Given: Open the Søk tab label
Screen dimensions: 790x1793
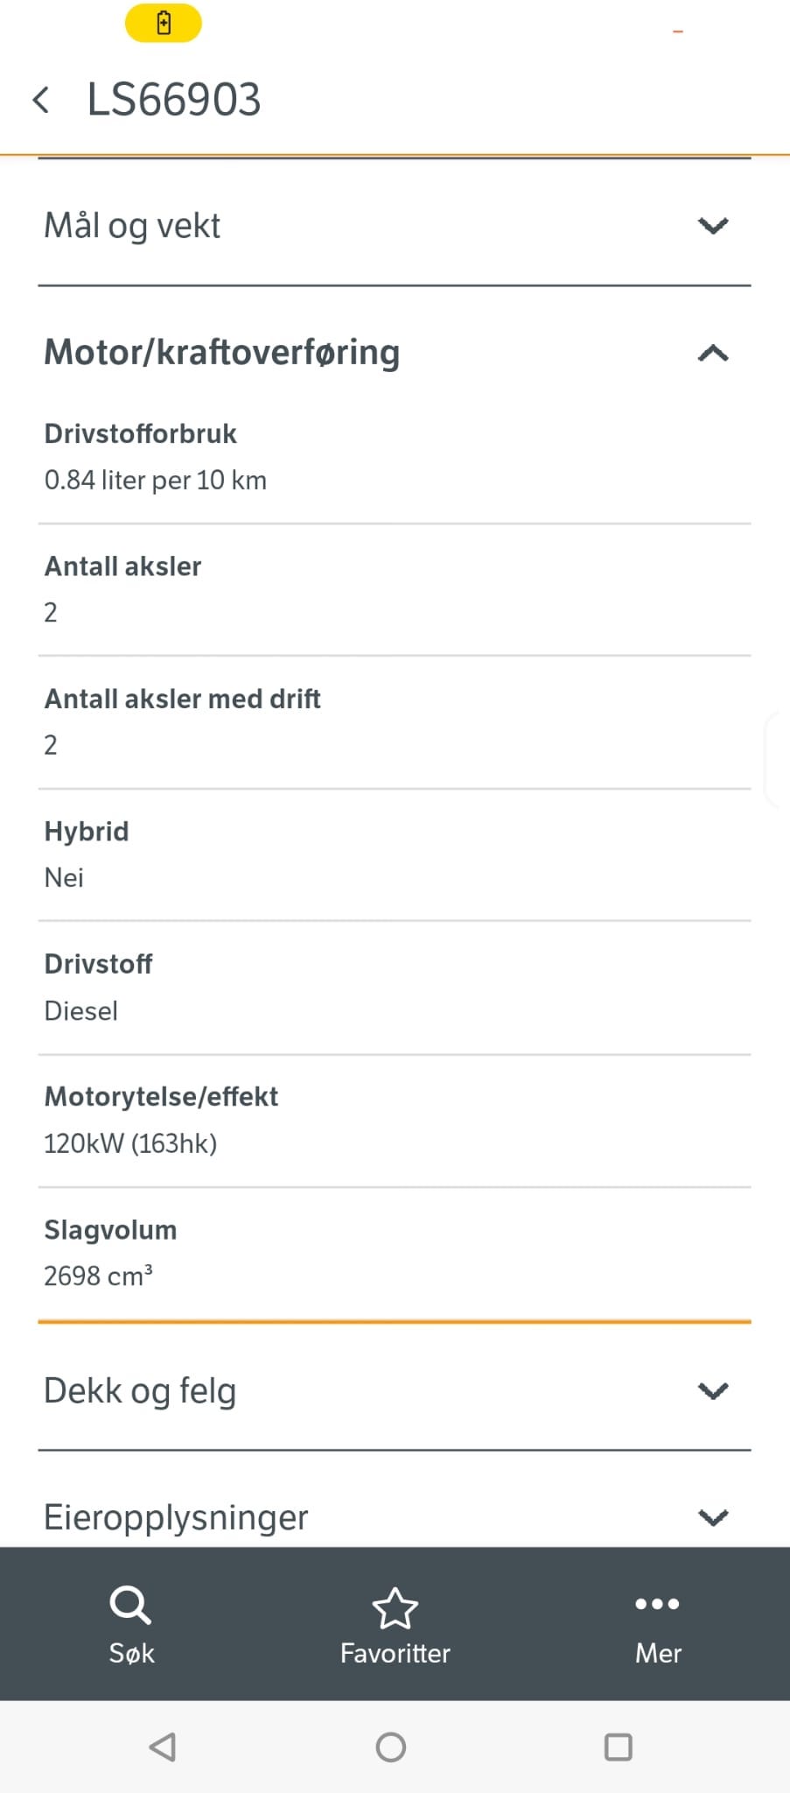Looking at the screenshot, I should pos(131,1653).
